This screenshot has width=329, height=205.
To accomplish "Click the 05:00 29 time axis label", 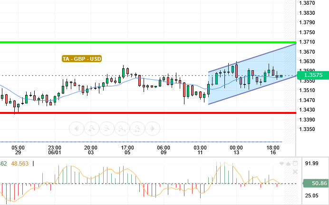I will tap(18, 150).
